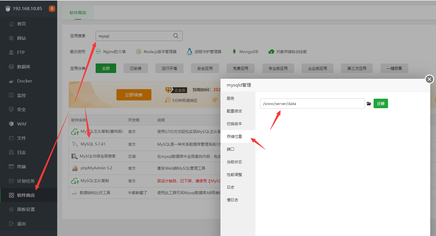Image resolution: width=436 pixels, height=236 pixels.
Task: Click the 软件商店 top tab
Action: coord(78,13)
